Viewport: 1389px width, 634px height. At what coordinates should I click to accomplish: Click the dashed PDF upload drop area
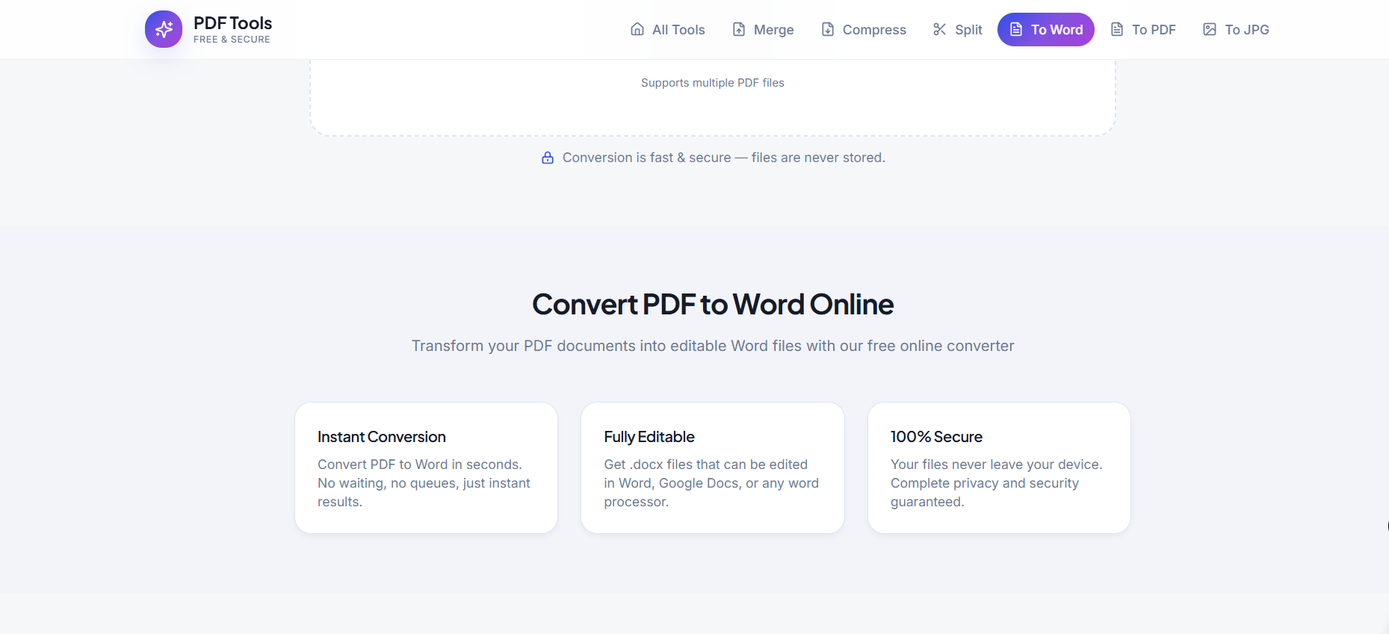713,105
